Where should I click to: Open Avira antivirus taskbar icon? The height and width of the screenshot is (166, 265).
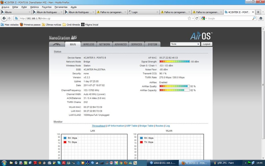click(x=64, y=163)
